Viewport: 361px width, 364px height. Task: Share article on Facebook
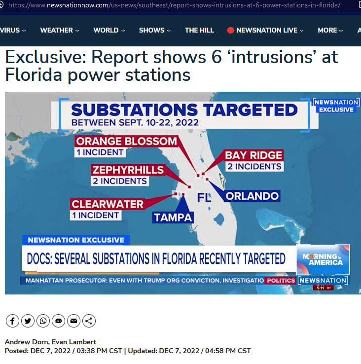12,321
